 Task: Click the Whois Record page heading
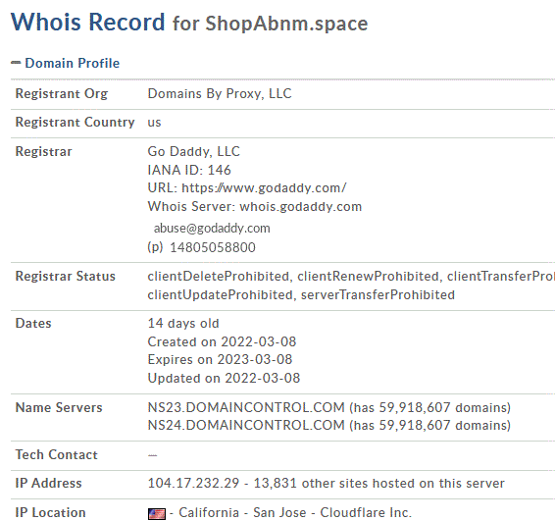click(88, 22)
